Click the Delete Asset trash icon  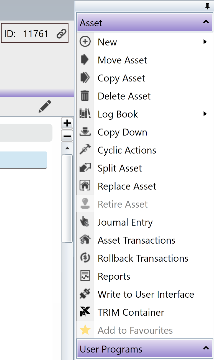pos(85,96)
